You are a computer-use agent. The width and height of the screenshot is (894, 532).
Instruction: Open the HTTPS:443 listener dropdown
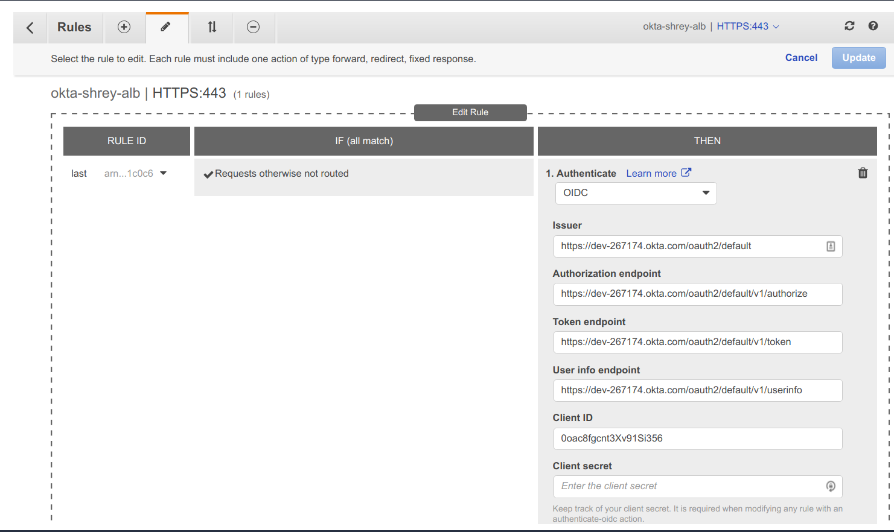tap(748, 27)
